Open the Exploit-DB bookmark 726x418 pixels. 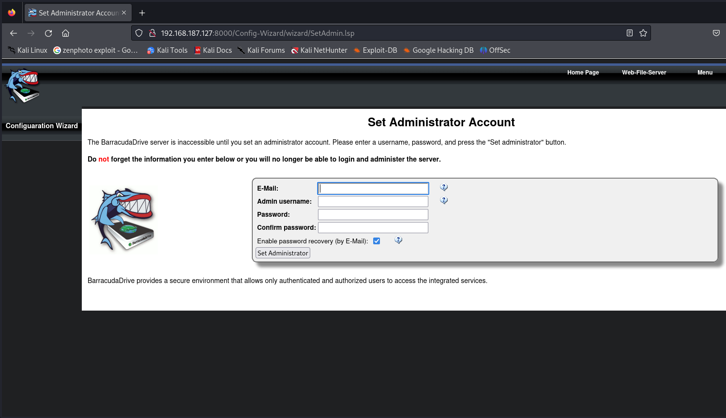375,50
